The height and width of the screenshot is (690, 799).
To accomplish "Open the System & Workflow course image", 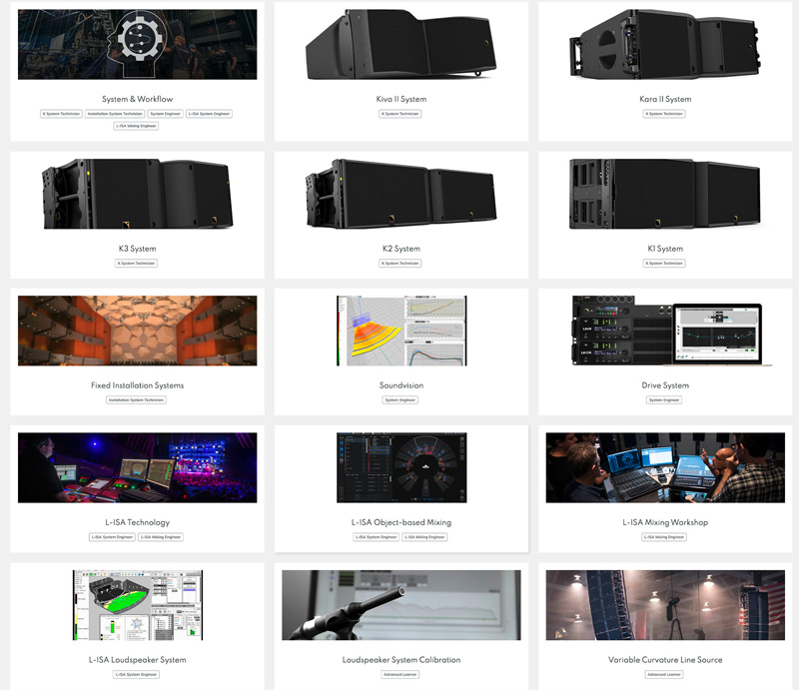I will click(x=137, y=44).
